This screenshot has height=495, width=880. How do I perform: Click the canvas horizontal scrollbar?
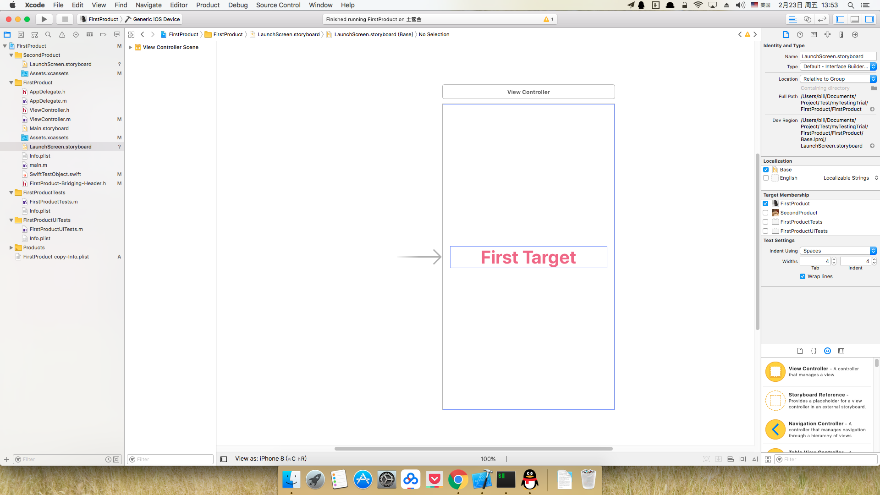coord(473,449)
